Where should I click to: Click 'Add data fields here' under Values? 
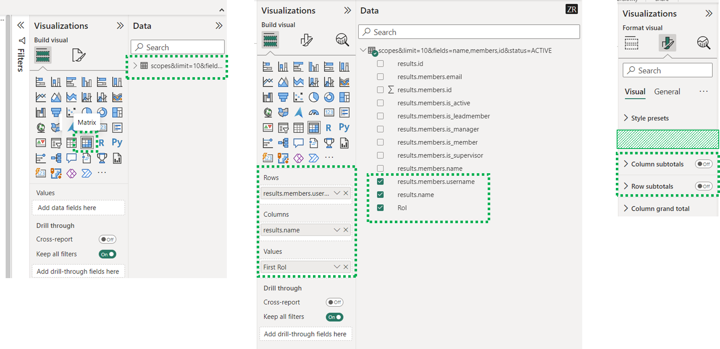(78, 208)
